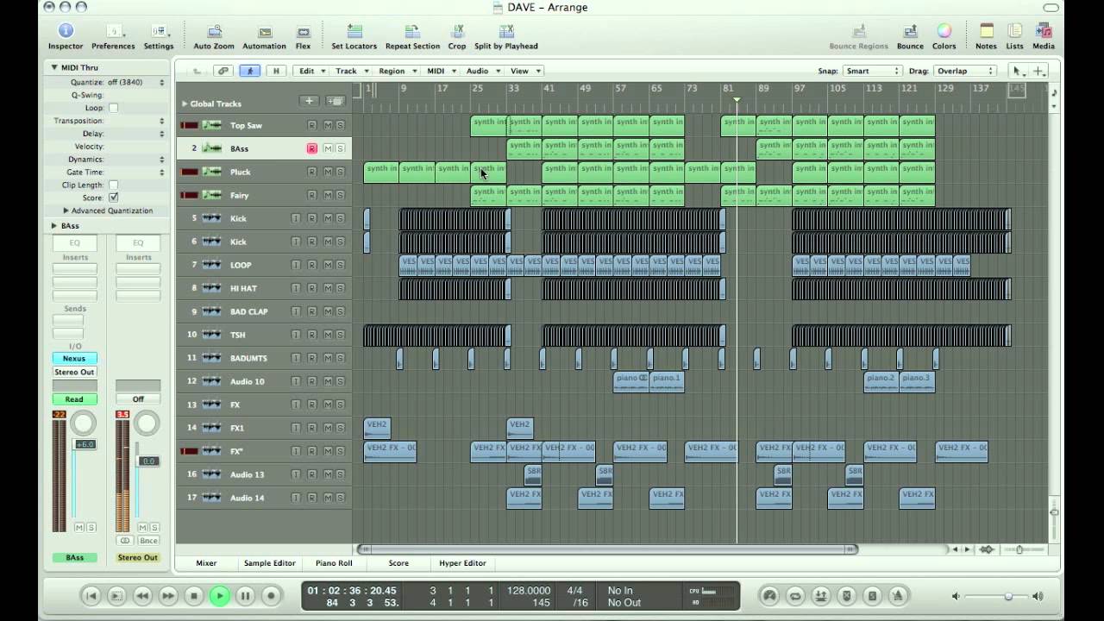1104x621 pixels.
Task: Open the Transposition popup
Action: [x=161, y=121]
